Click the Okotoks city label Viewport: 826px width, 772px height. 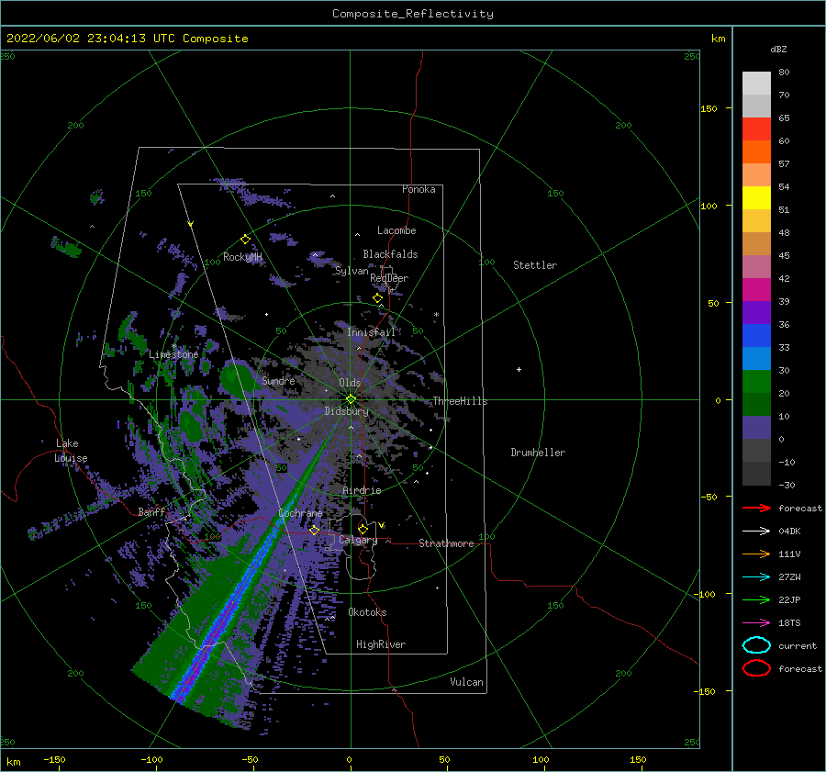[x=367, y=612]
